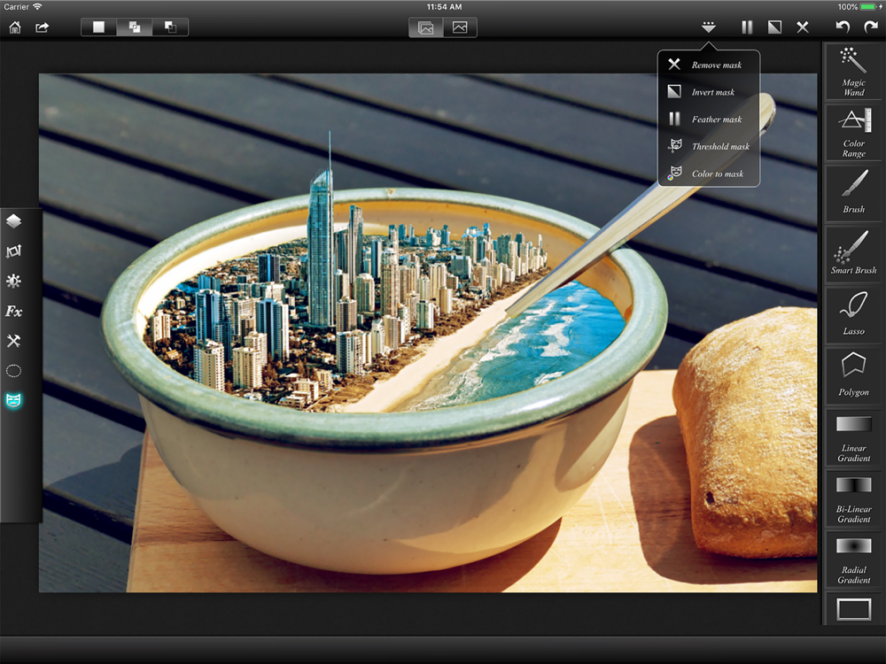The width and height of the screenshot is (886, 664).
Task: Toggle the highlighted mask icon in sidebar
Action: coord(13,400)
